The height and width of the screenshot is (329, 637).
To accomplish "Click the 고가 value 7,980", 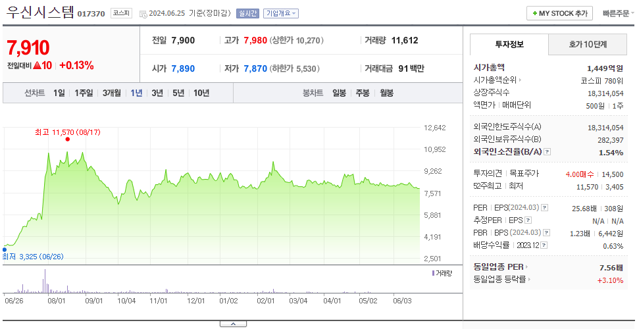I will tap(255, 40).
